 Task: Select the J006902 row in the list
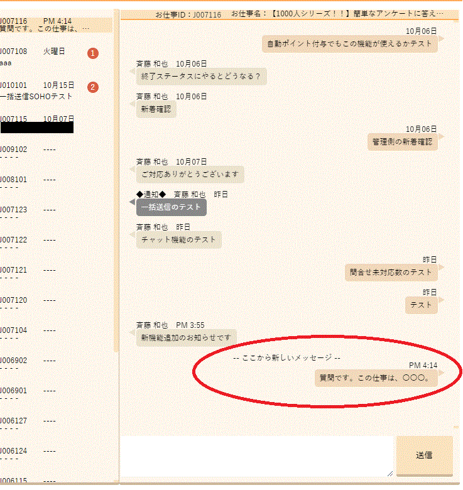pyautogui.click(x=57, y=364)
